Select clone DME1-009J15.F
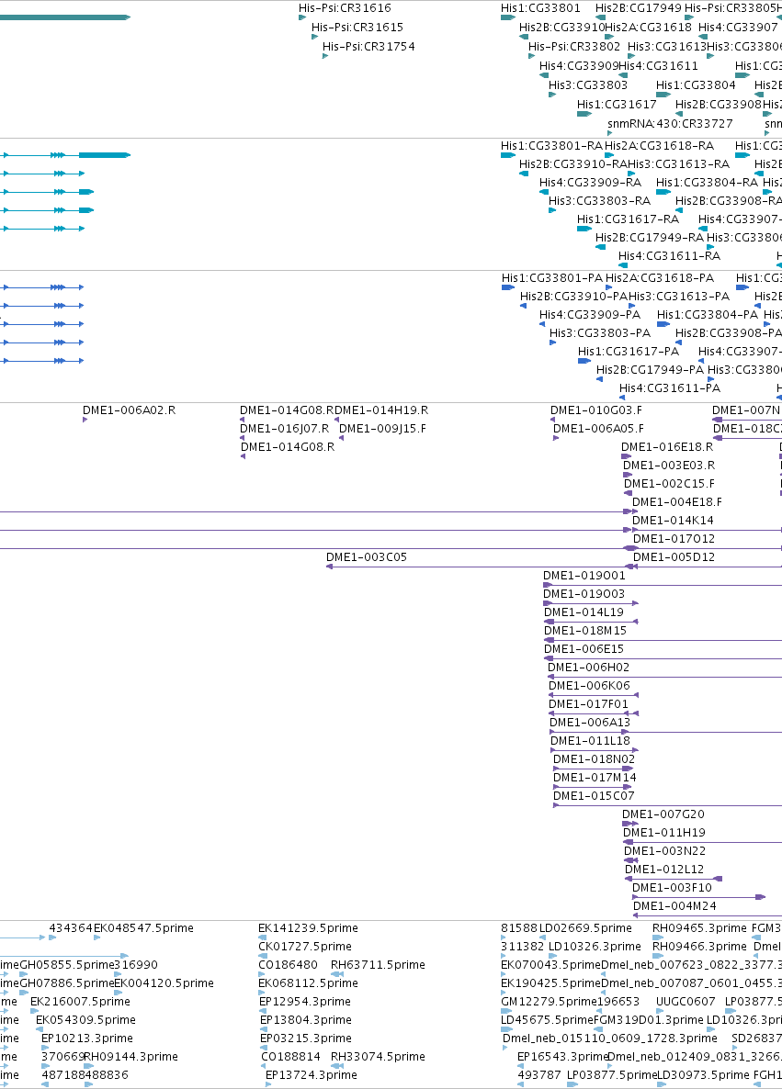Viewport: 782px width, 1089px height. click(382, 429)
